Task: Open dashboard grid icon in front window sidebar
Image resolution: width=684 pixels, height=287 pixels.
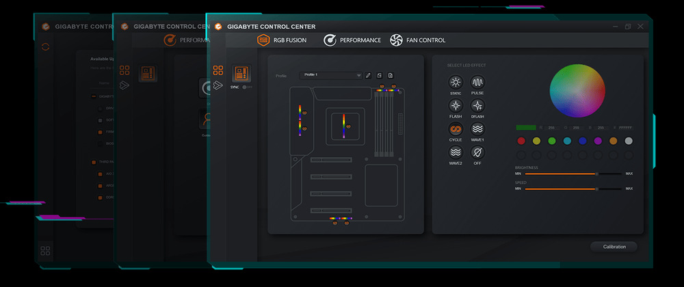Action: pyautogui.click(x=218, y=70)
